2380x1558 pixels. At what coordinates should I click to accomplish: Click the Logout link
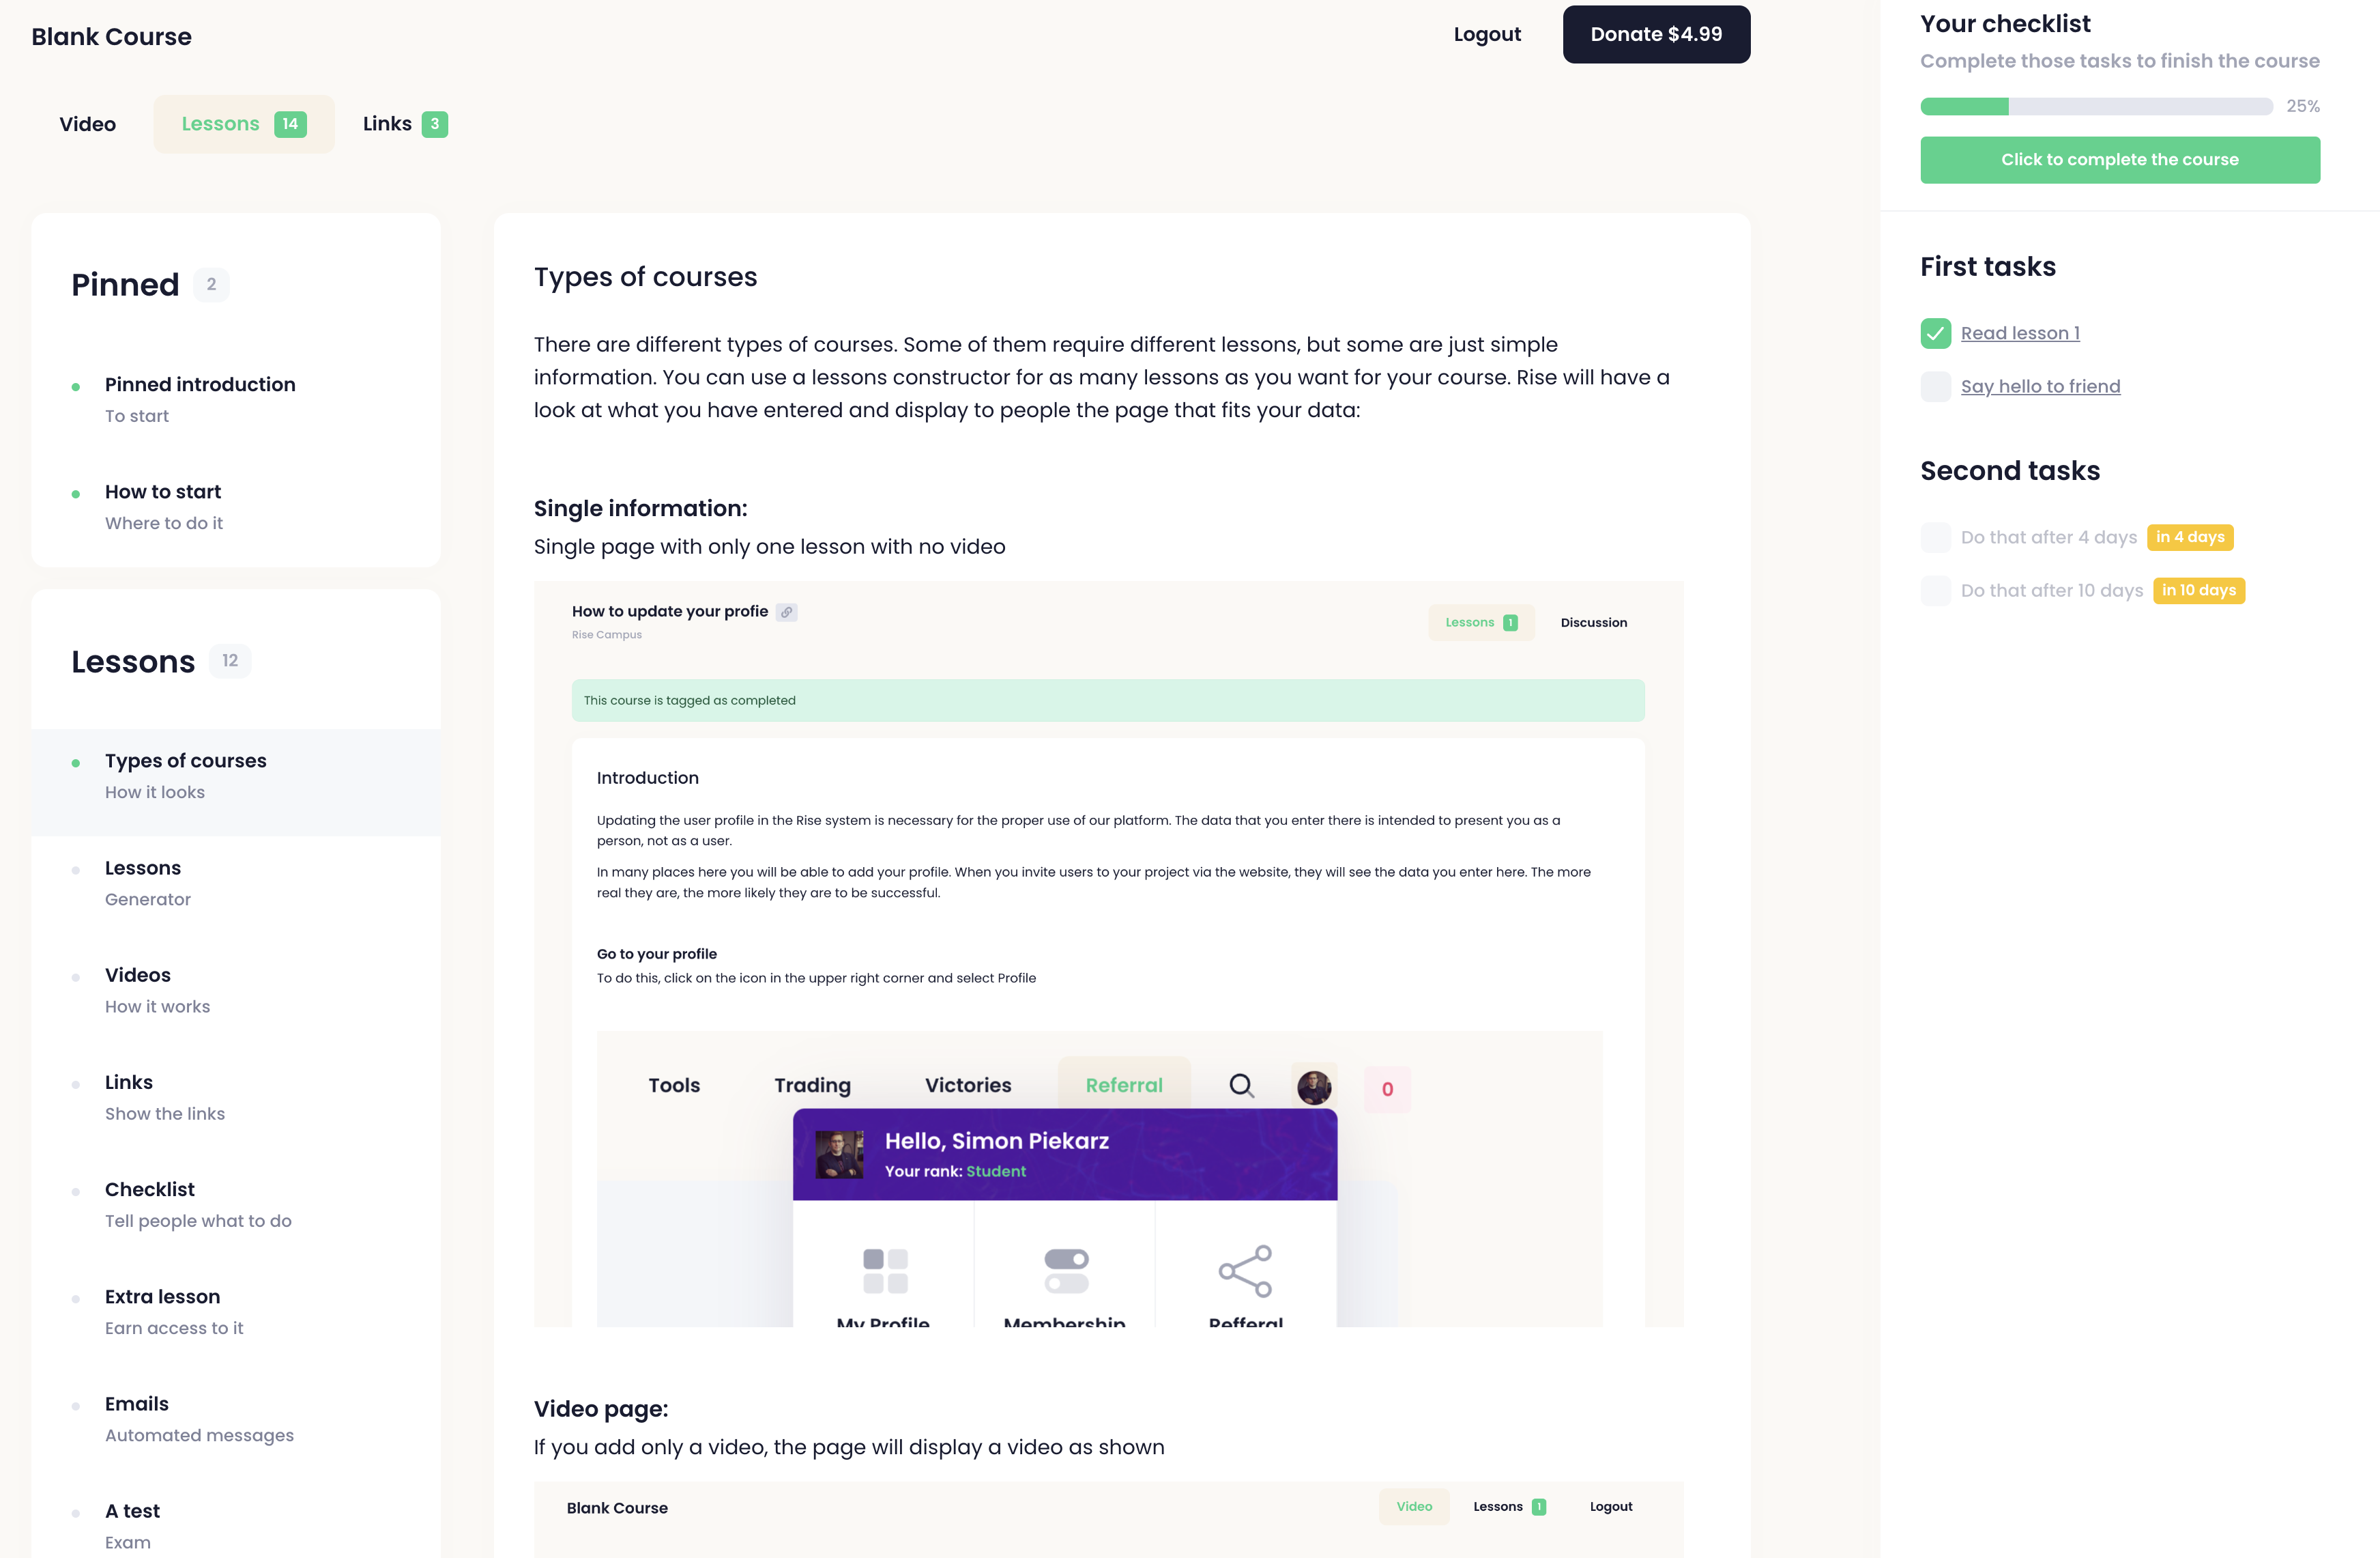(1487, 34)
